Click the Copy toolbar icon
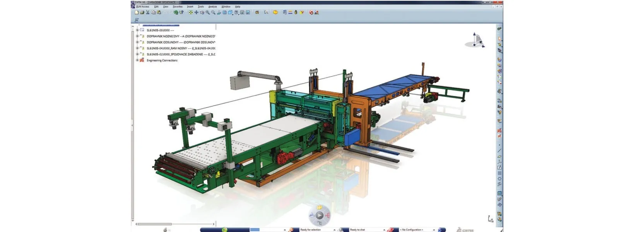This screenshot has height=232, width=619. coord(153,12)
